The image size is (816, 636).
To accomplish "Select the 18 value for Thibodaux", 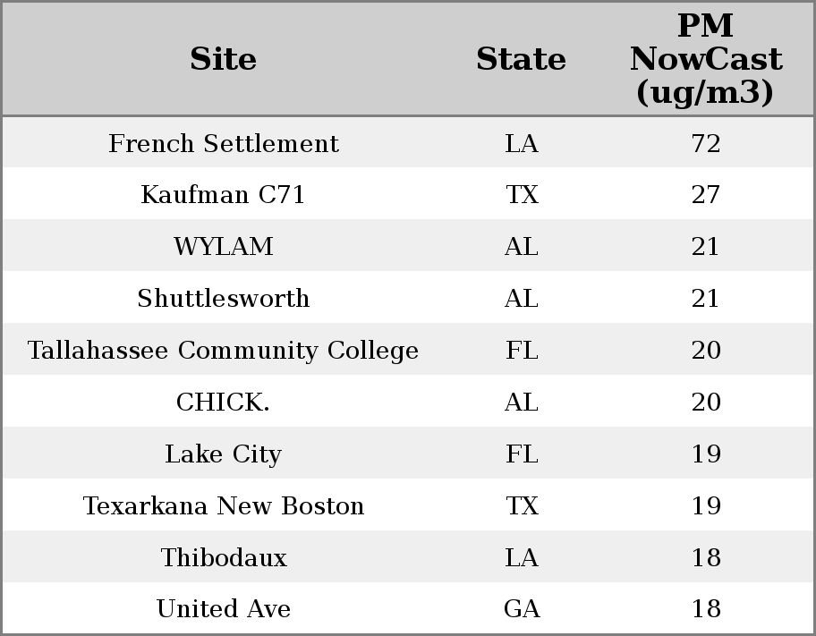I will 705,558.
